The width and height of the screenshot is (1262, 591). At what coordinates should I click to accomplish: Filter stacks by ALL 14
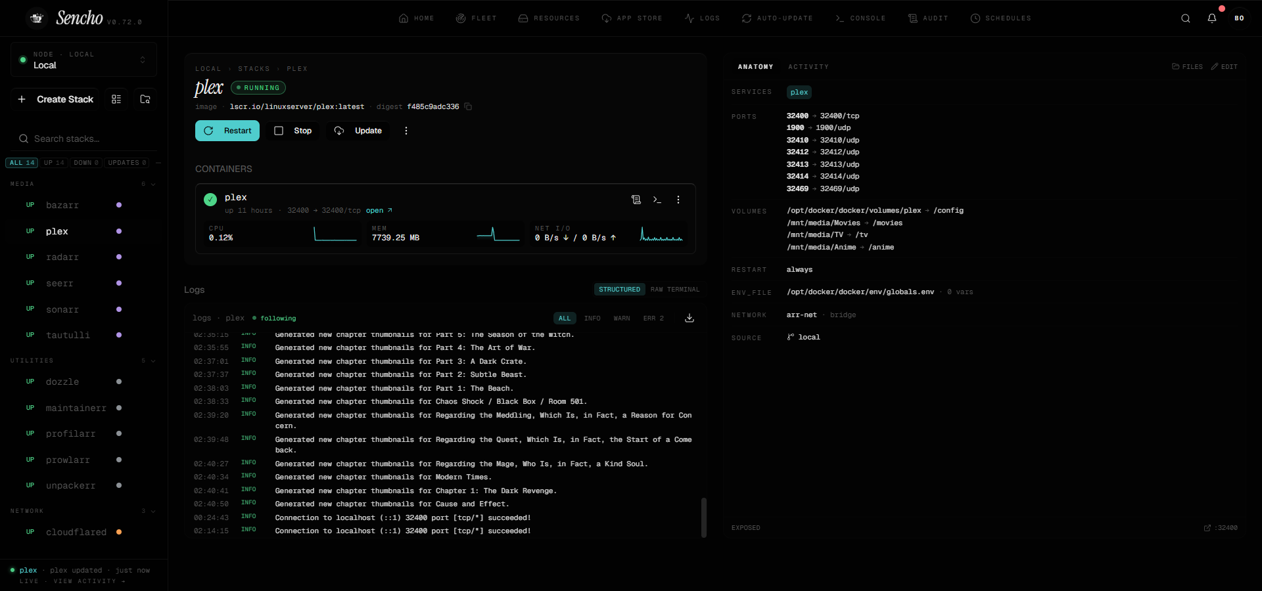pyautogui.click(x=22, y=163)
